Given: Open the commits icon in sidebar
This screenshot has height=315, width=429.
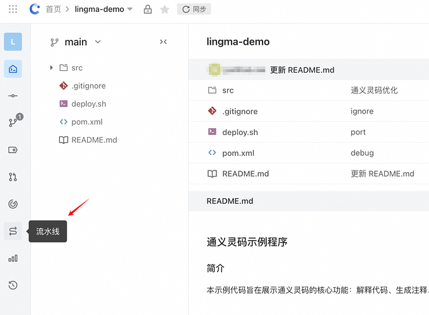Looking at the screenshot, I should (13, 96).
